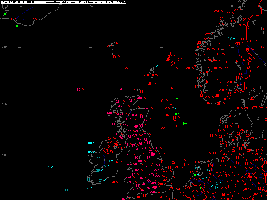267x200 pixels.
Task: Click the cyan 99 value west of Ireland
Action: point(90,143)
